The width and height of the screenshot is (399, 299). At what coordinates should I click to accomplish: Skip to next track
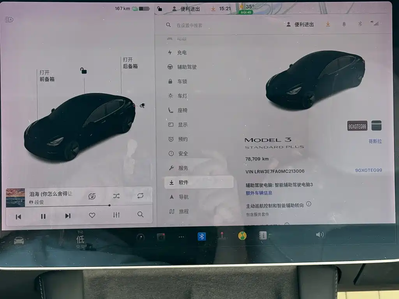68,216
